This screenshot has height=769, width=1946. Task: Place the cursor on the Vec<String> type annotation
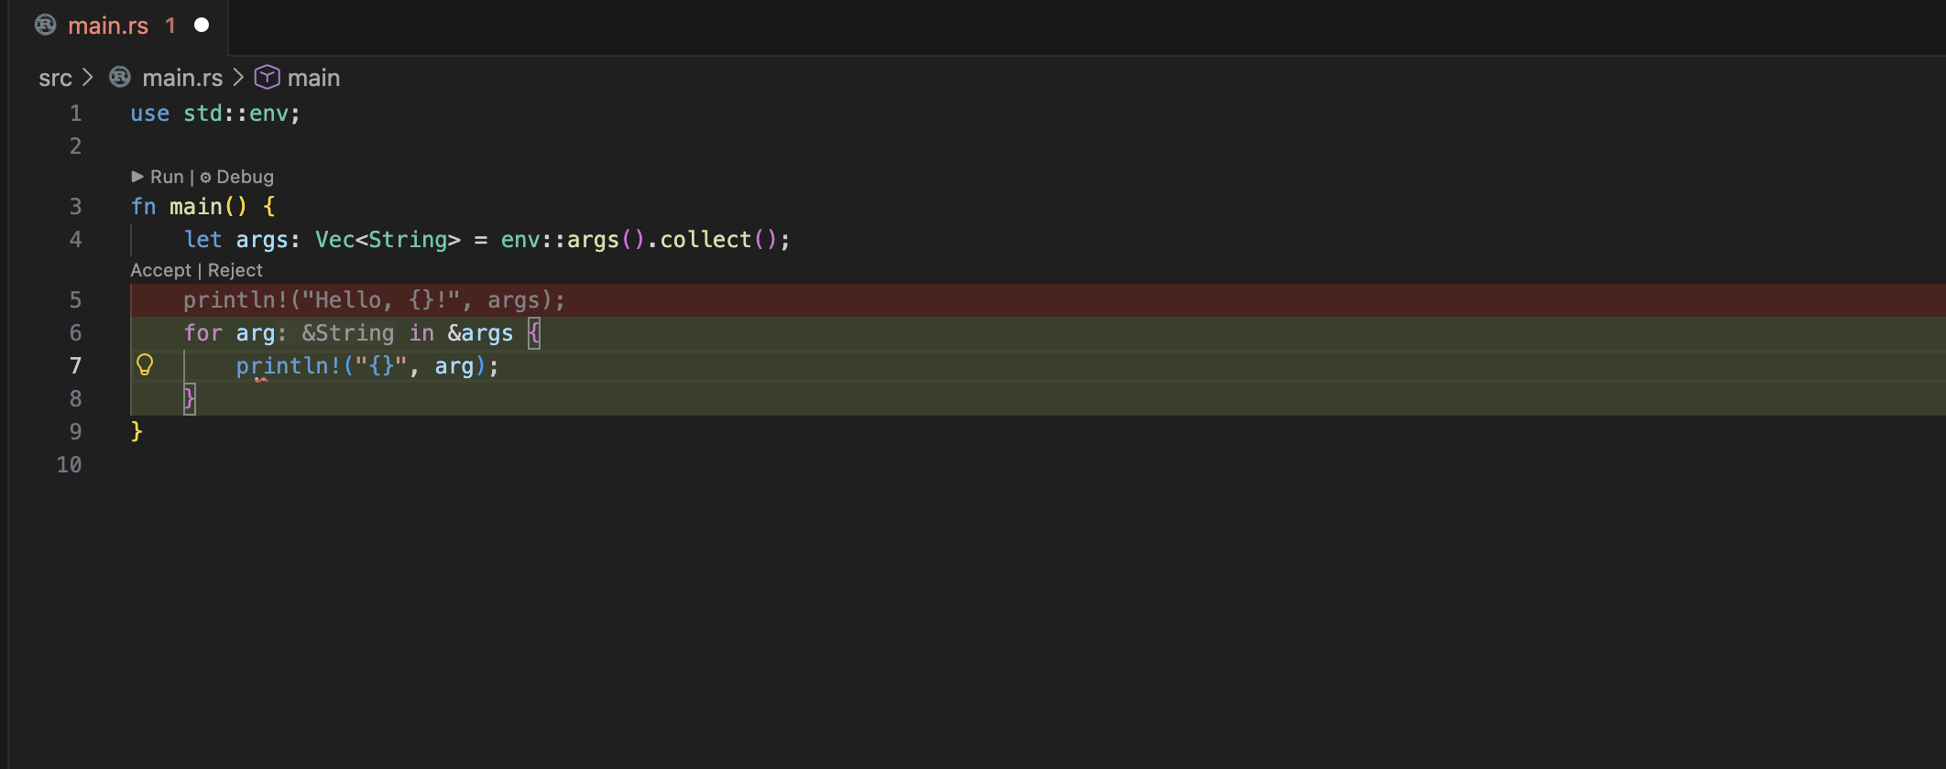387,240
